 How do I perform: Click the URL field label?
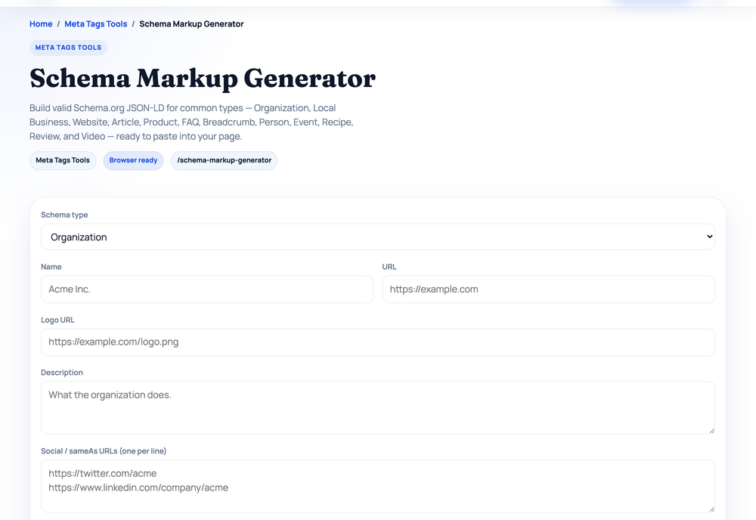pyautogui.click(x=389, y=267)
